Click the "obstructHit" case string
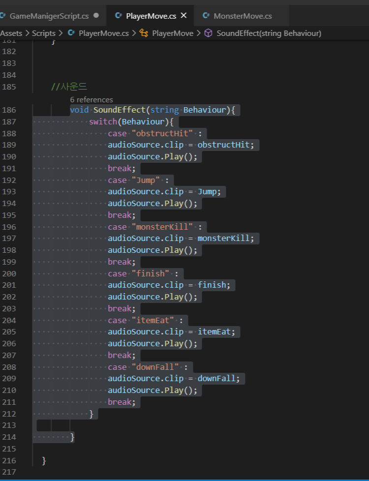This screenshot has width=369, height=481. click(x=162, y=133)
